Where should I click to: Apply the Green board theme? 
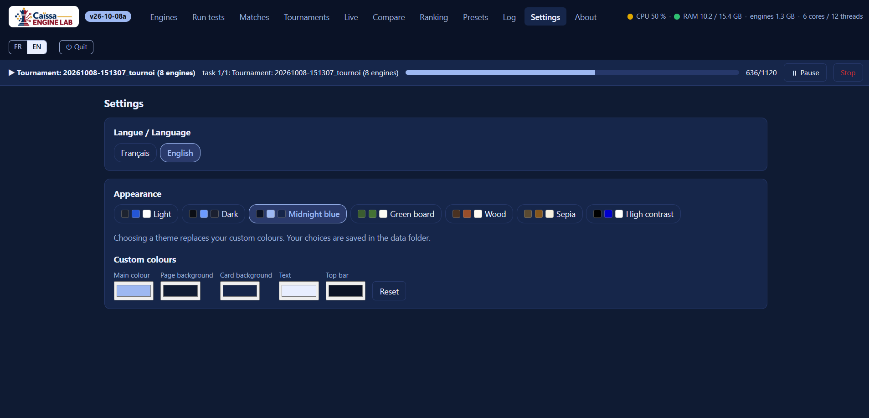(x=396, y=214)
